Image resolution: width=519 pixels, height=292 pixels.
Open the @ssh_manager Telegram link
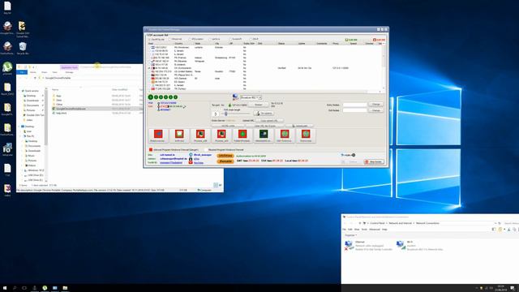(202, 155)
